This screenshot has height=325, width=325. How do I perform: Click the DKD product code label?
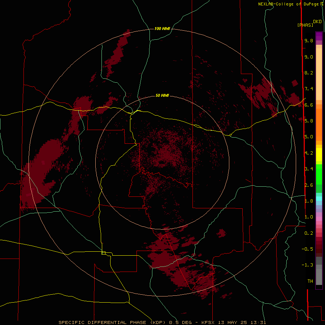click(x=317, y=22)
